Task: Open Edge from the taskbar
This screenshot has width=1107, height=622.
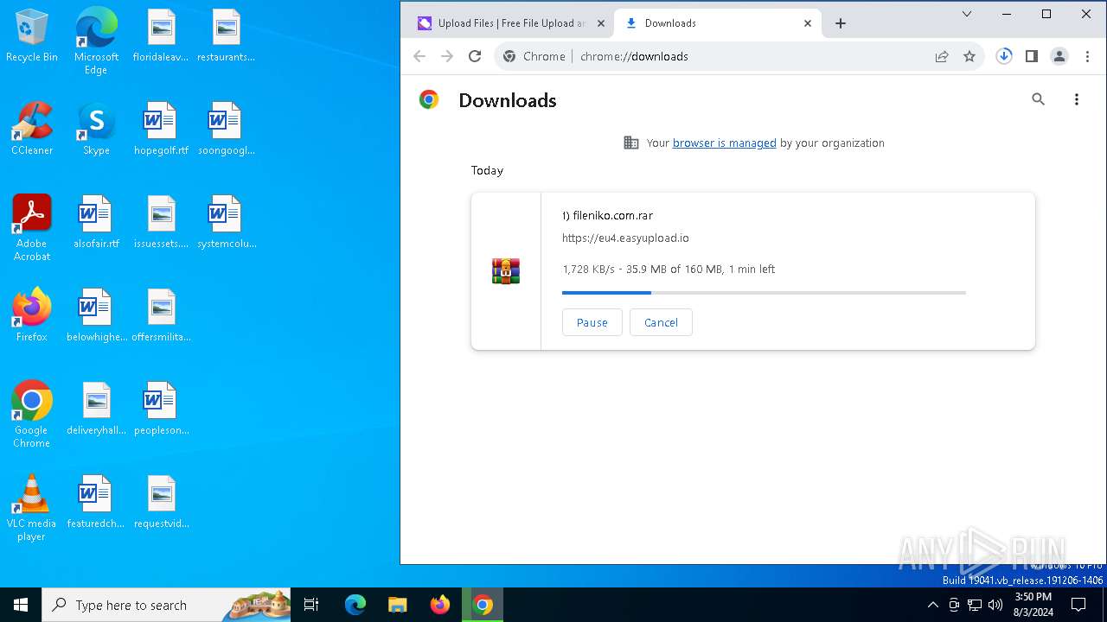Action: (355, 605)
